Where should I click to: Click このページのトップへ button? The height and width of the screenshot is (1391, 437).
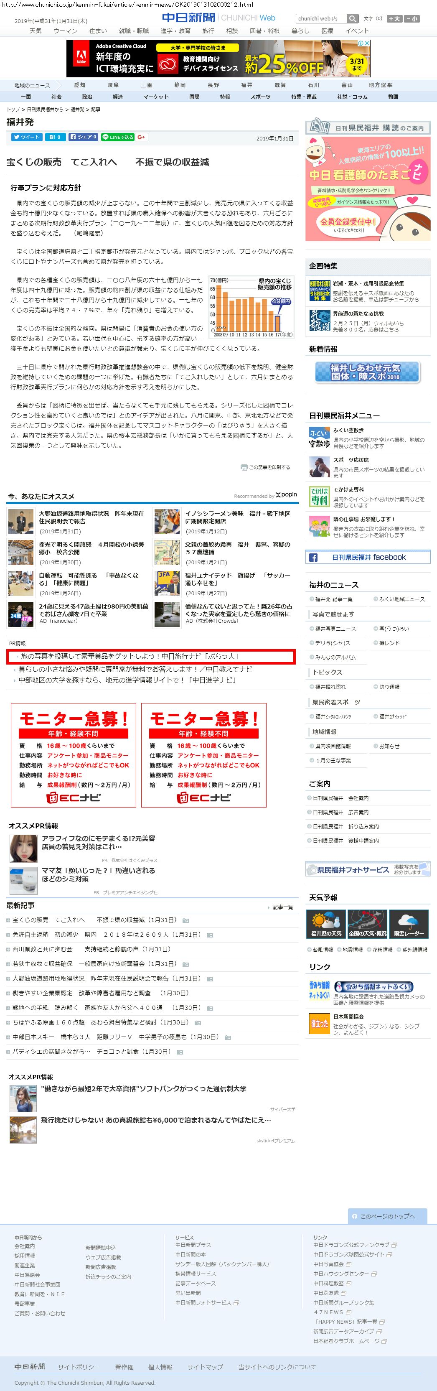point(387,1216)
